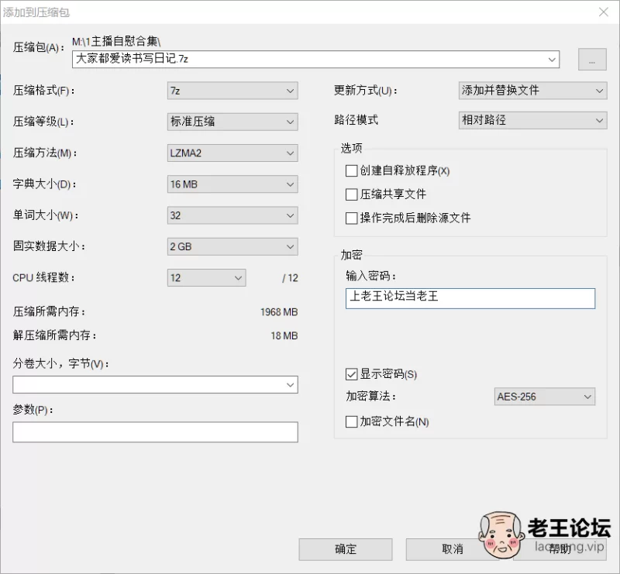620x574 pixels.
Task: Click the 取消 button
Action: click(453, 549)
